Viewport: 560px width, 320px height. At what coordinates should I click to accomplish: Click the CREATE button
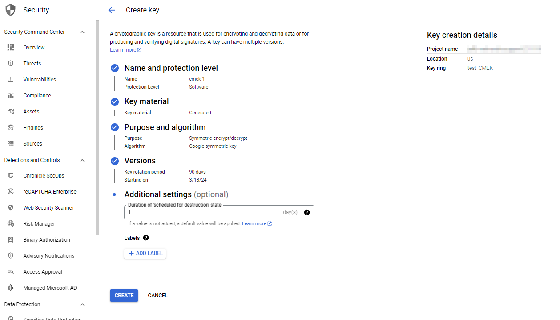pyautogui.click(x=124, y=296)
